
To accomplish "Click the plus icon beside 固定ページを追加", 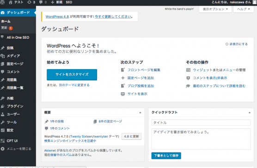I will [123, 78].
